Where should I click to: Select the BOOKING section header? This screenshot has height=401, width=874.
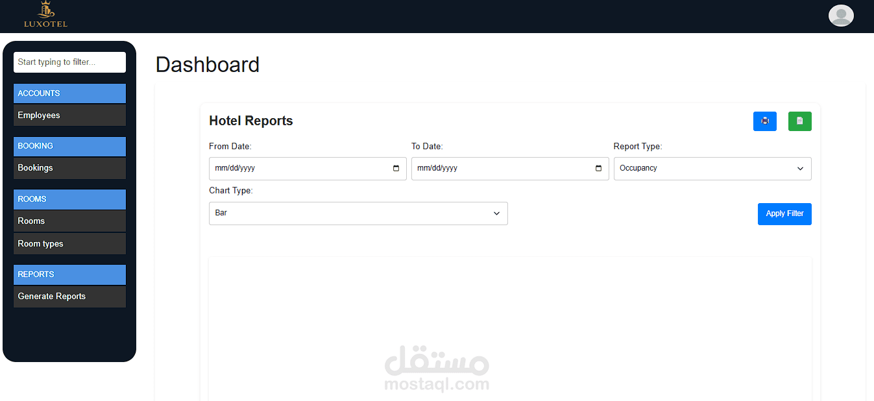pyautogui.click(x=69, y=146)
